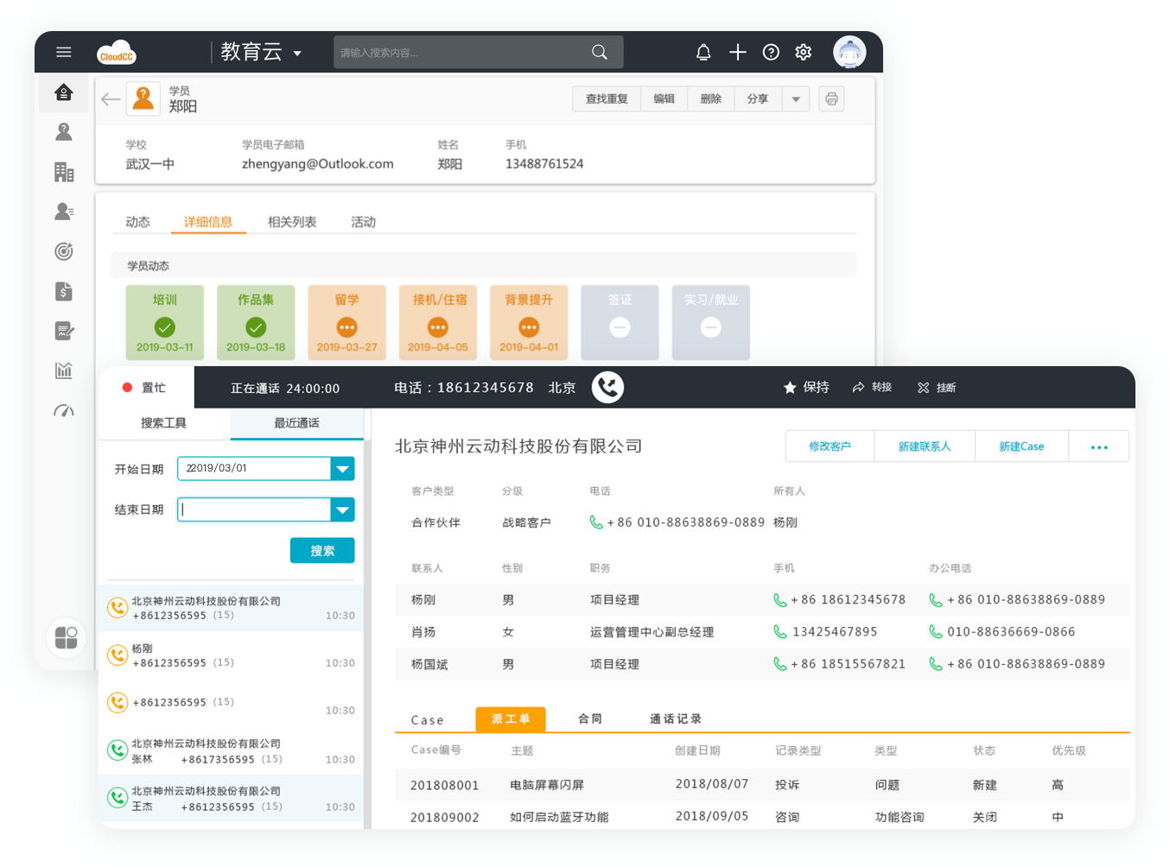Image resolution: width=1170 pixels, height=867 pixels.
Task: Click the notification bell icon
Action: pos(703,53)
